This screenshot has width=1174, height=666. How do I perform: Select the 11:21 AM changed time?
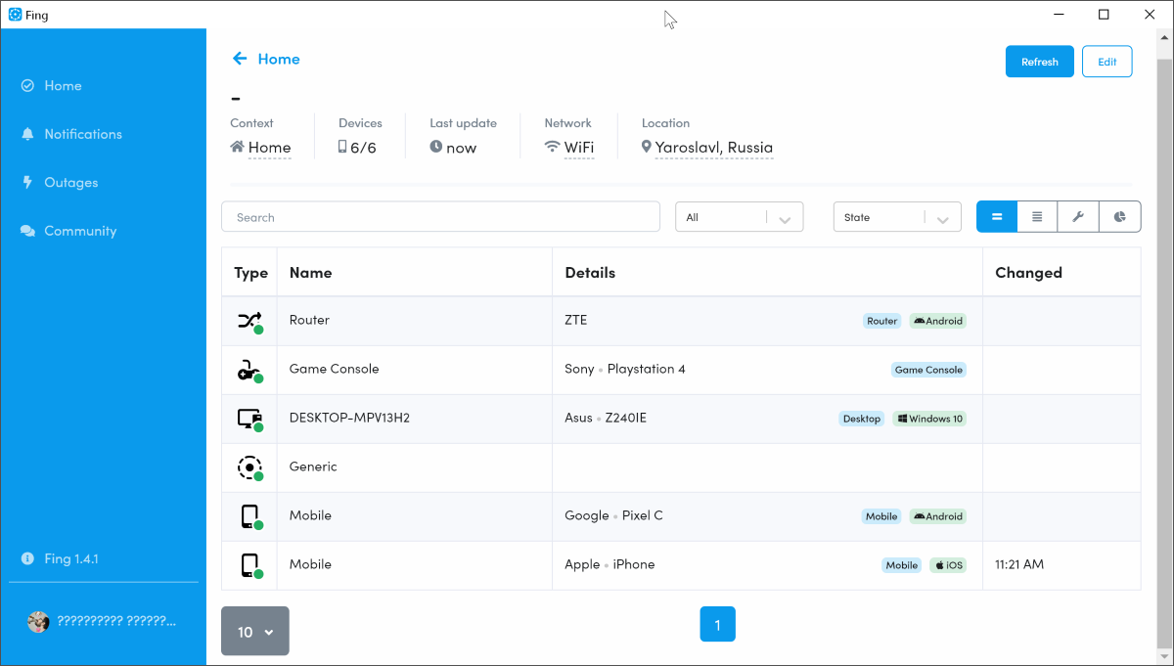1019,564
